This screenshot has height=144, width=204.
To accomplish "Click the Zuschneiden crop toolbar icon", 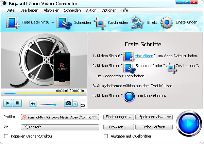I will point(100,23).
